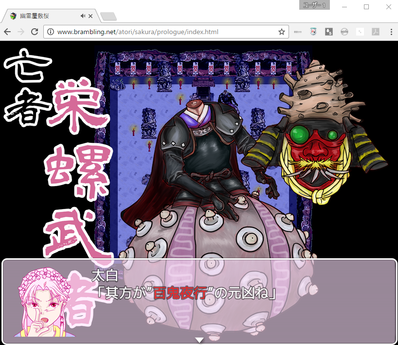This screenshot has width=398, height=345.
Task: Click the greyed-out forward navigation arrow
Action: pos(21,32)
